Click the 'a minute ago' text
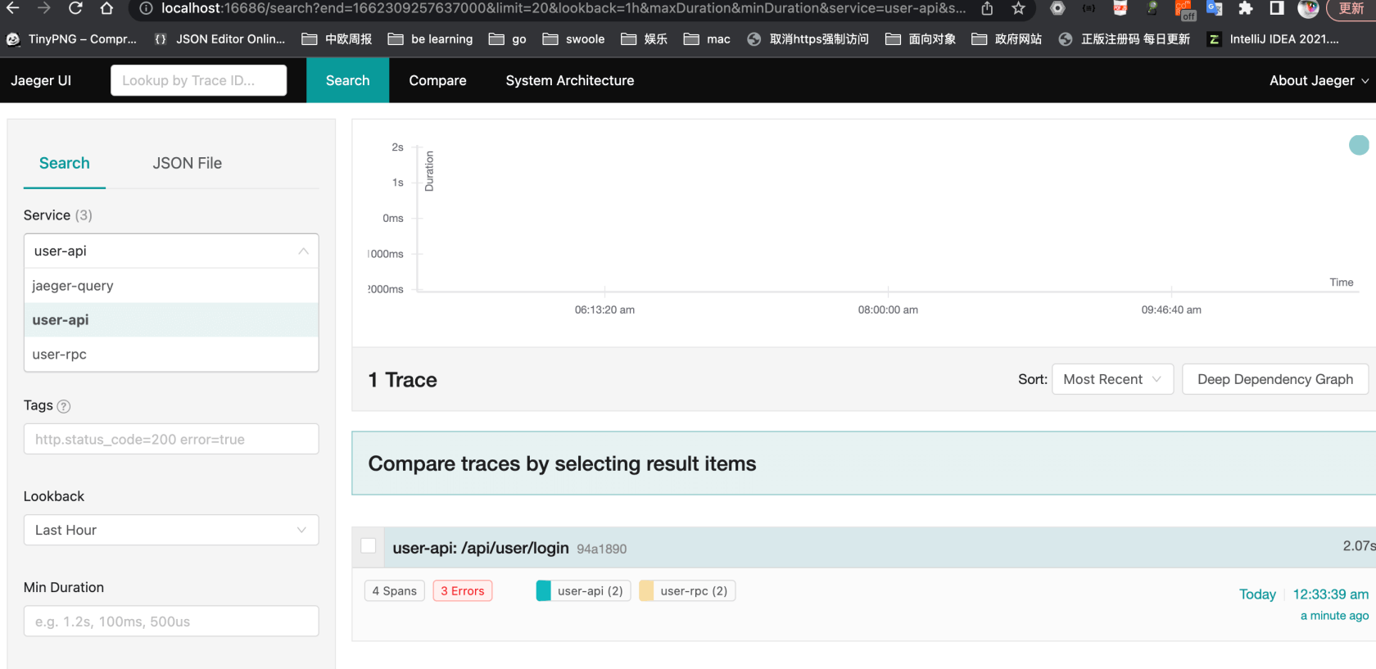 click(x=1334, y=616)
